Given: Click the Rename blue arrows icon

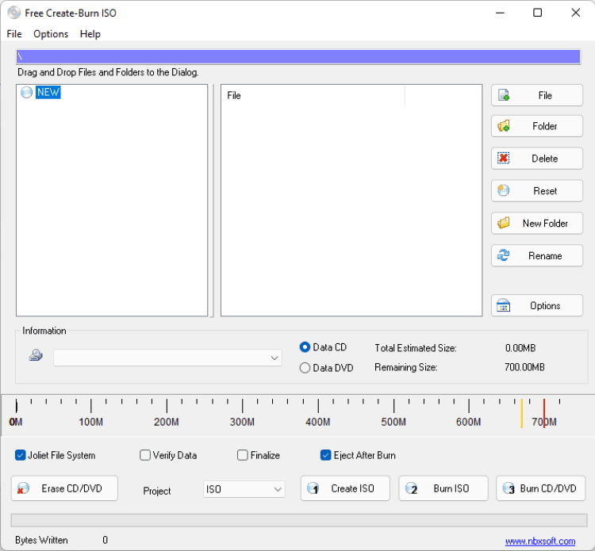Looking at the screenshot, I should [x=504, y=255].
